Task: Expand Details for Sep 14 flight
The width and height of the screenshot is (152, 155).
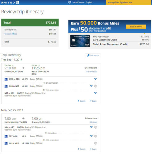Action: pyautogui.click(x=82, y=101)
